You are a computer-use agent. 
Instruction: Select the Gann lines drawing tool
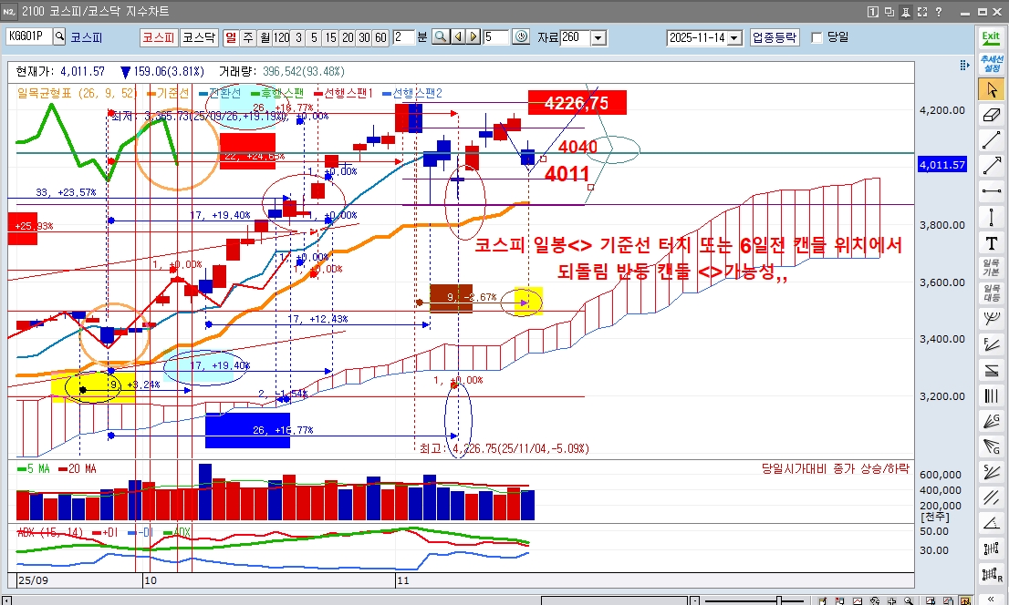pos(991,422)
